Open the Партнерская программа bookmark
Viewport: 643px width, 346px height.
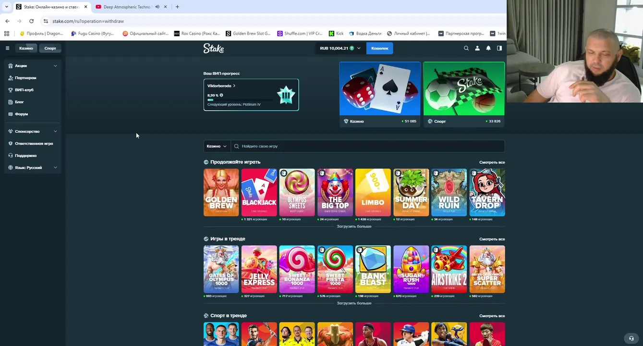click(x=461, y=34)
